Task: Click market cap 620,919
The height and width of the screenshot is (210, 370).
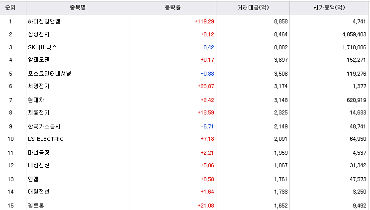Action: (x=356, y=100)
